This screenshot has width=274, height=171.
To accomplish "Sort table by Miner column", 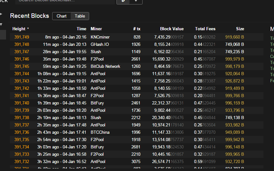I will coord(96,29).
